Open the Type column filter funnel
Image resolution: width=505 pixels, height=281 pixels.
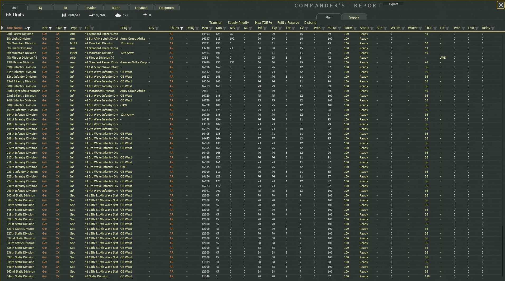[80, 28]
